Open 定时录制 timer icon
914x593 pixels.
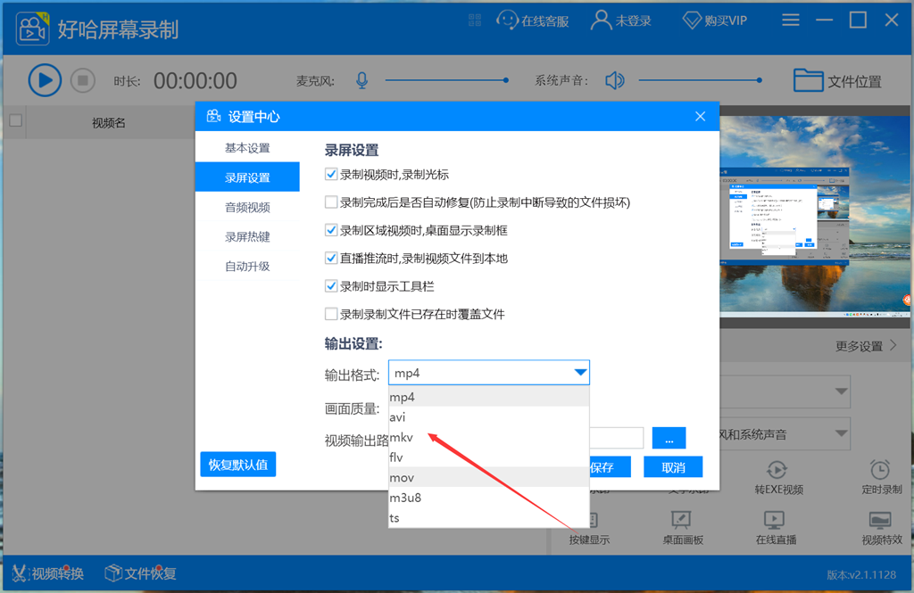(880, 470)
